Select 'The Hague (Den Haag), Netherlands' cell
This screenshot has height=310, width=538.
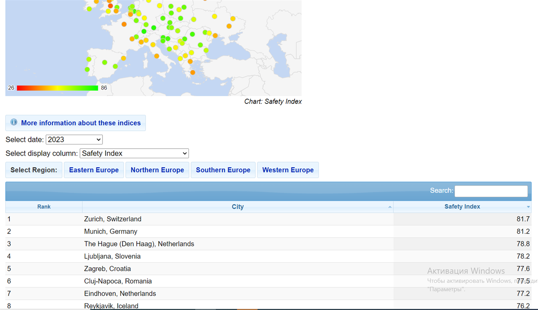(x=139, y=244)
